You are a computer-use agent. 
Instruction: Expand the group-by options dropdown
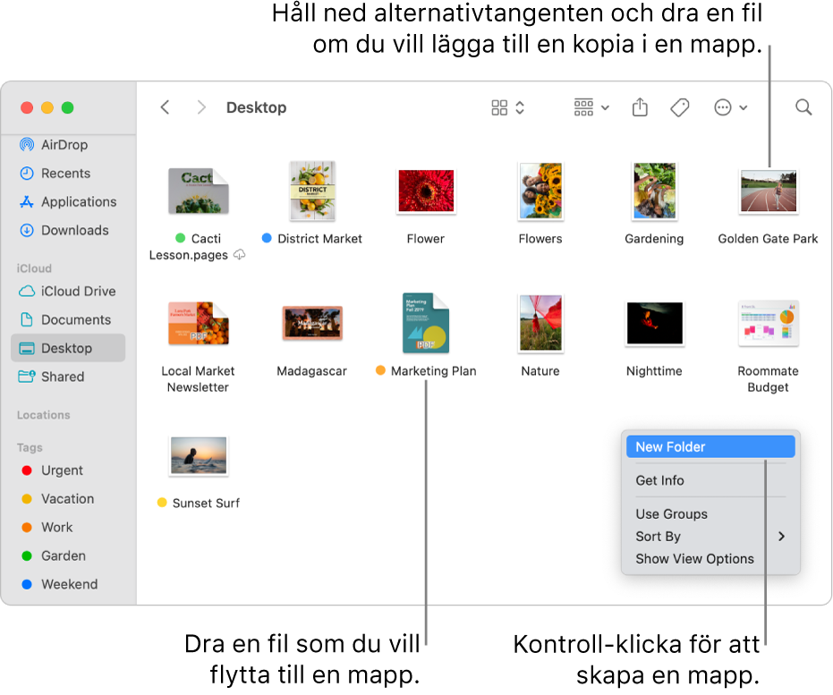coord(591,107)
